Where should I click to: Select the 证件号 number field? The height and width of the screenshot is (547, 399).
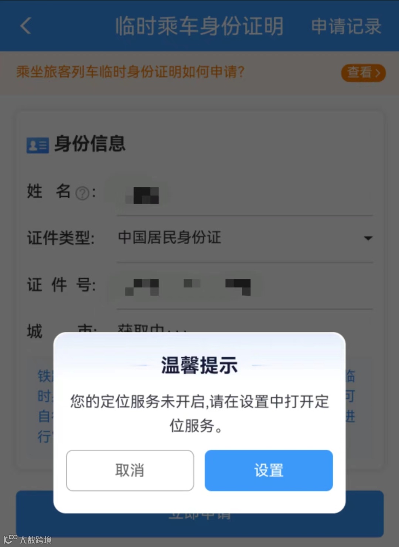click(x=245, y=286)
